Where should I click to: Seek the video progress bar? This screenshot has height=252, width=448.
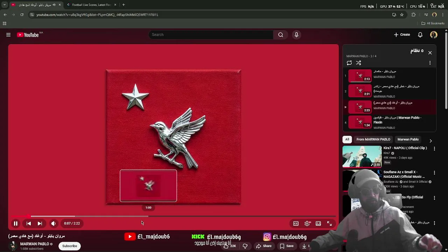pyautogui.click(x=173, y=216)
